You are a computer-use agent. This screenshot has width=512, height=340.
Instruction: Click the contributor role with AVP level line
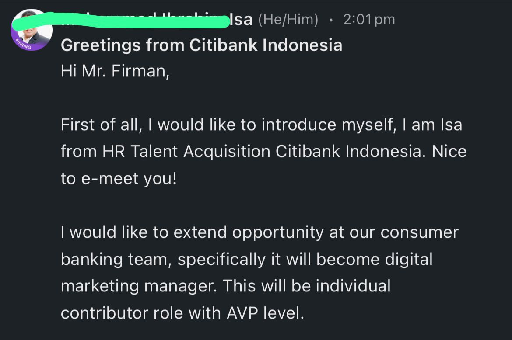click(182, 313)
